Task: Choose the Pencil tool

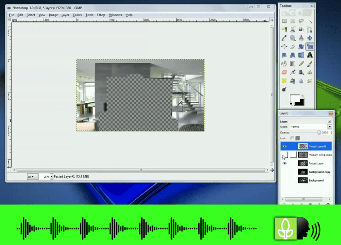Action: (x=302, y=63)
